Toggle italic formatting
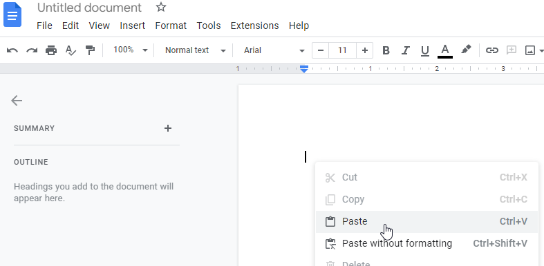Viewport: 544px width, 266px height. coord(405,50)
